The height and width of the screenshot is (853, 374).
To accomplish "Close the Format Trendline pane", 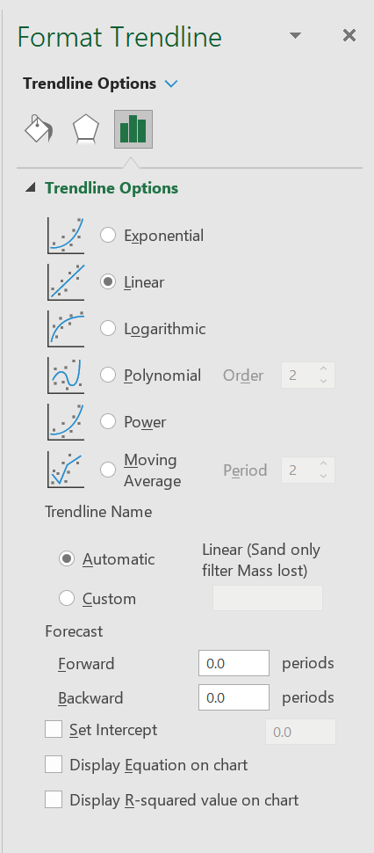I will [349, 35].
